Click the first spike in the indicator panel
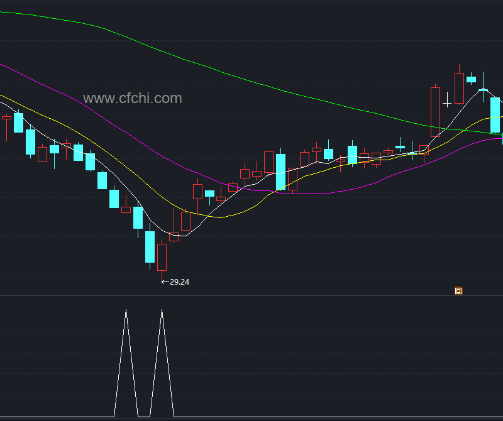 coord(126,363)
